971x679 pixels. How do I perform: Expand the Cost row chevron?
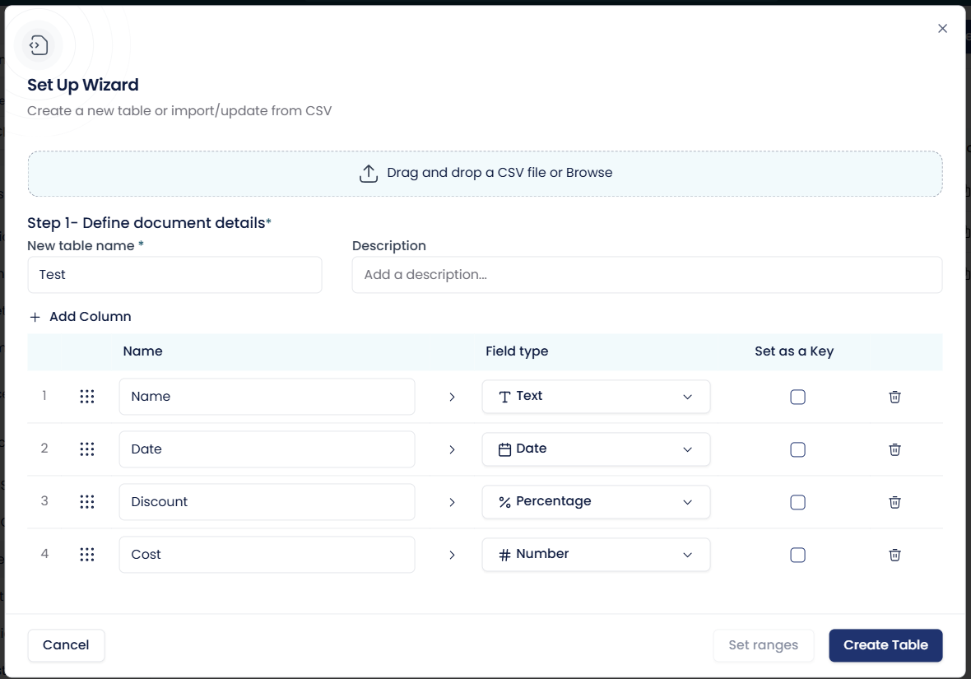pyautogui.click(x=452, y=555)
